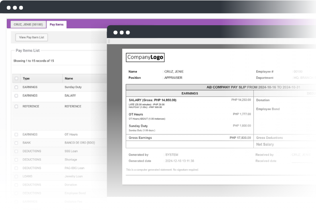Screen dimensions: 316x210
Task: Click the rightmost dot in the pay slip window title bar
Action: point(128,32)
